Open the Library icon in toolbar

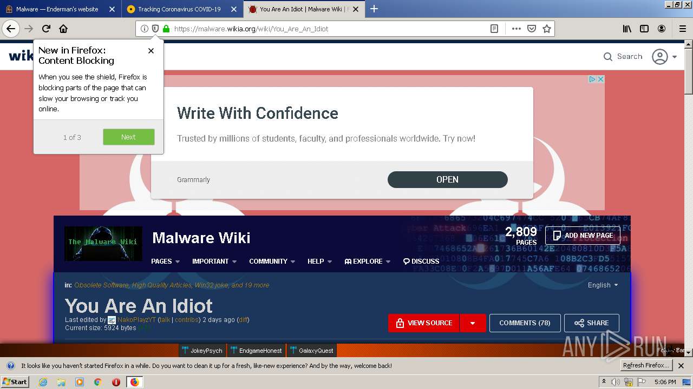point(627,29)
